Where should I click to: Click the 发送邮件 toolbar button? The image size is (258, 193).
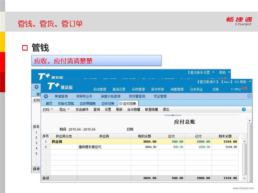click(82, 110)
